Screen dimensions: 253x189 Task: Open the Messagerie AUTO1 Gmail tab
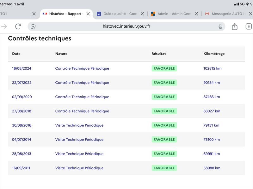tap(225, 14)
